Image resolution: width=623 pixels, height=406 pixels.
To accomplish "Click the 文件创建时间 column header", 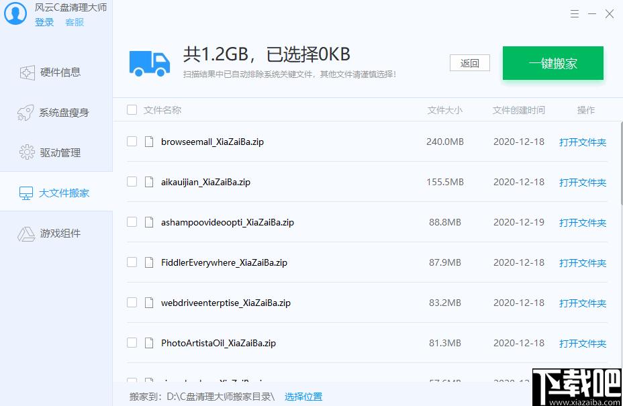I will tap(519, 110).
